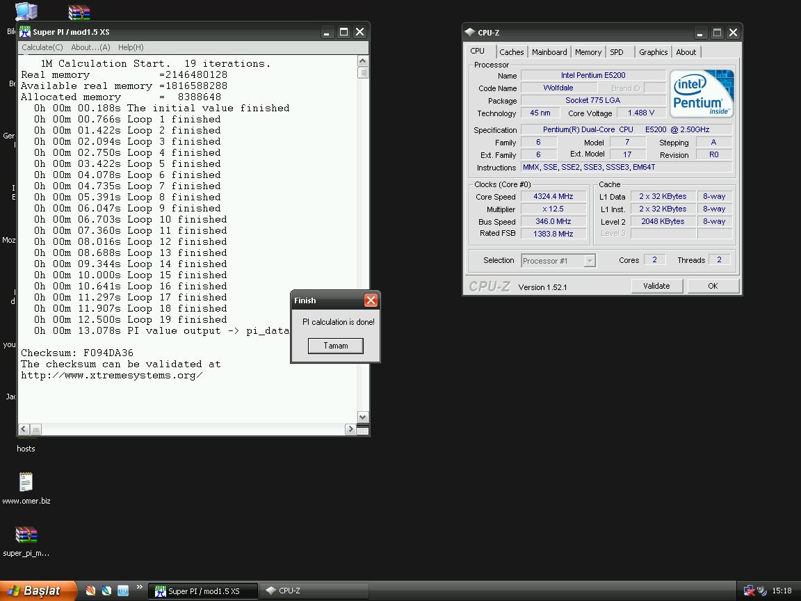Click the 2048 KBytes Level 2 cache value
The height and width of the screenshot is (601, 801).
663,221
